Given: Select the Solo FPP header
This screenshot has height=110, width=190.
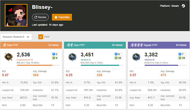Looking at the screenshot, I should point(31,45).
